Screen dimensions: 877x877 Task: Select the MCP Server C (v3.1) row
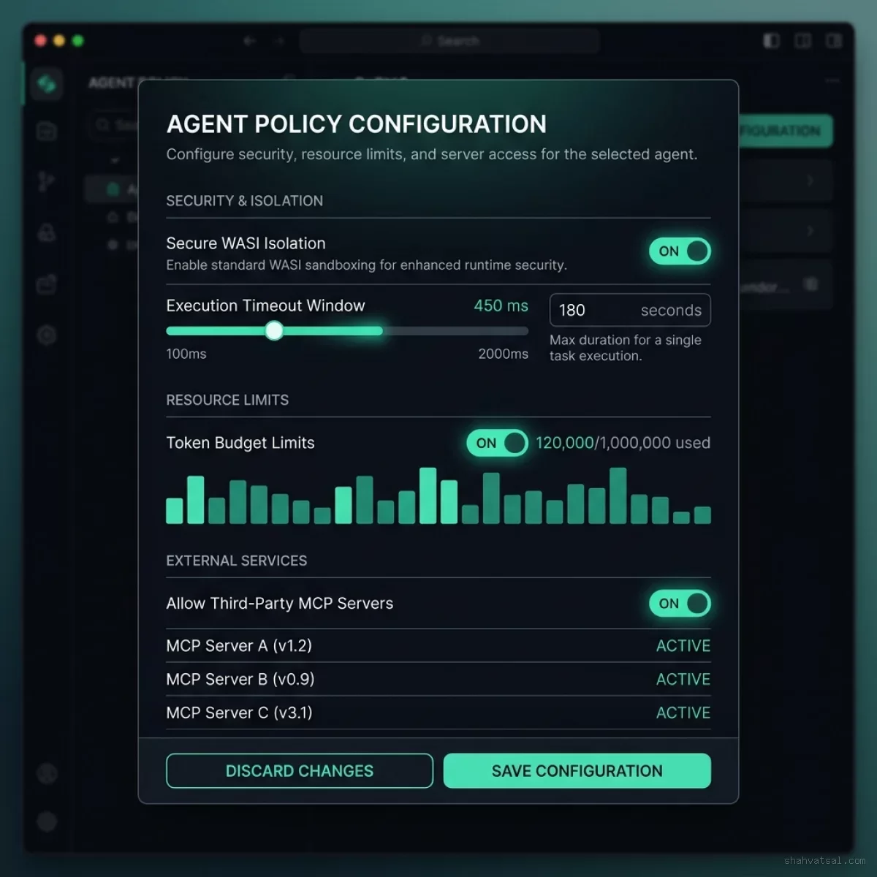click(x=438, y=713)
